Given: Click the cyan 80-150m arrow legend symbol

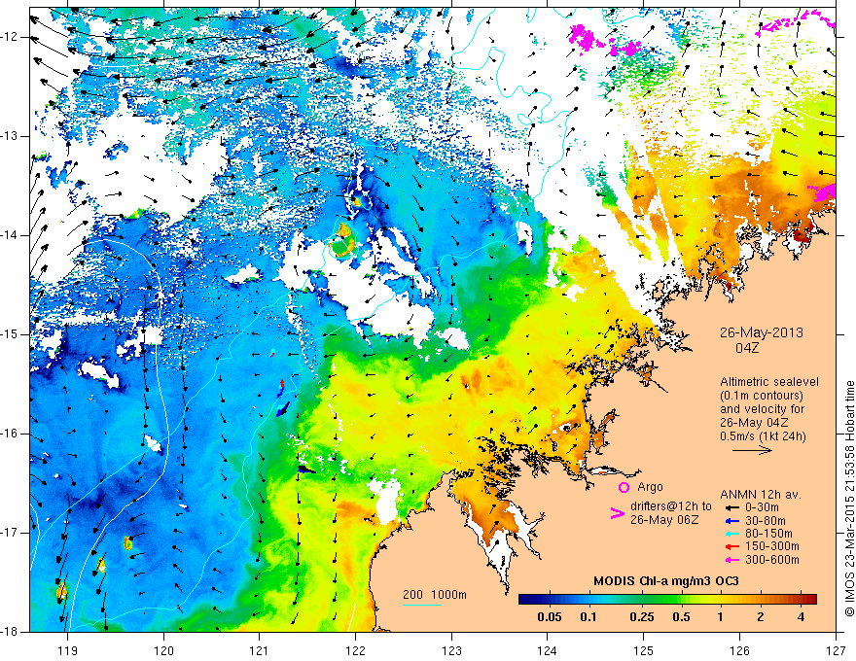Looking at the screenshot, I should coord(731,534).
